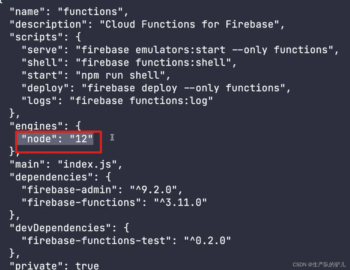Click the highlighted "node": "12" line
The width and height of the screenshot is (350, 270).
(x=57, y=139)
